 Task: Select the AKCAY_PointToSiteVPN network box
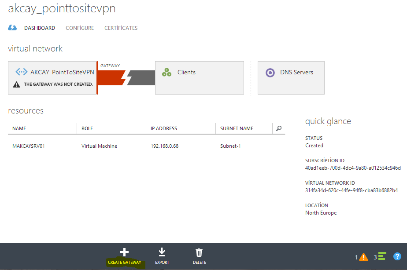[x=53, y=78]
